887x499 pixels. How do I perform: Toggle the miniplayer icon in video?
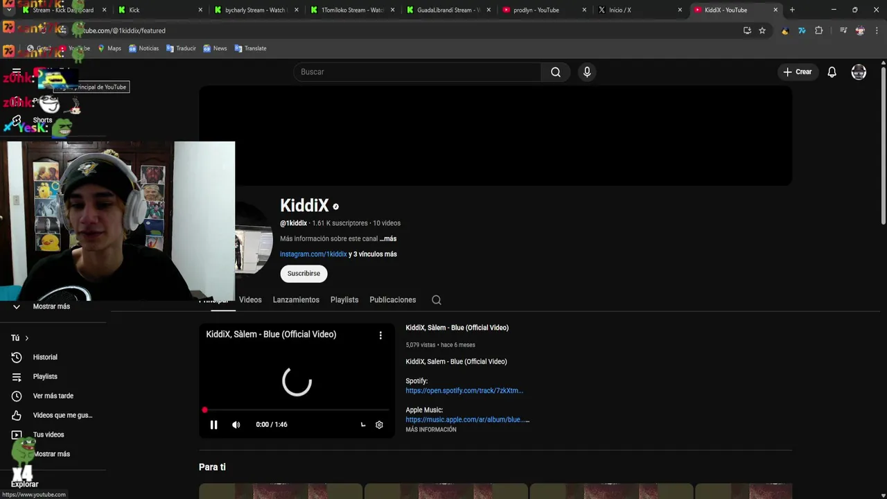363,425
